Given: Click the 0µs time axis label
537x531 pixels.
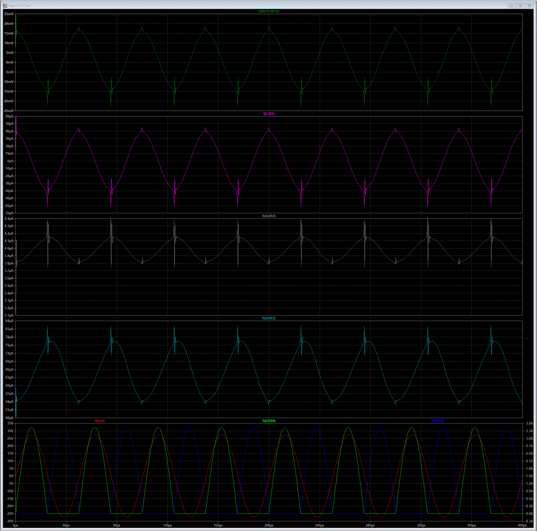Looking at the screenshot, I should pyautogui.click(x=15, y=526).
